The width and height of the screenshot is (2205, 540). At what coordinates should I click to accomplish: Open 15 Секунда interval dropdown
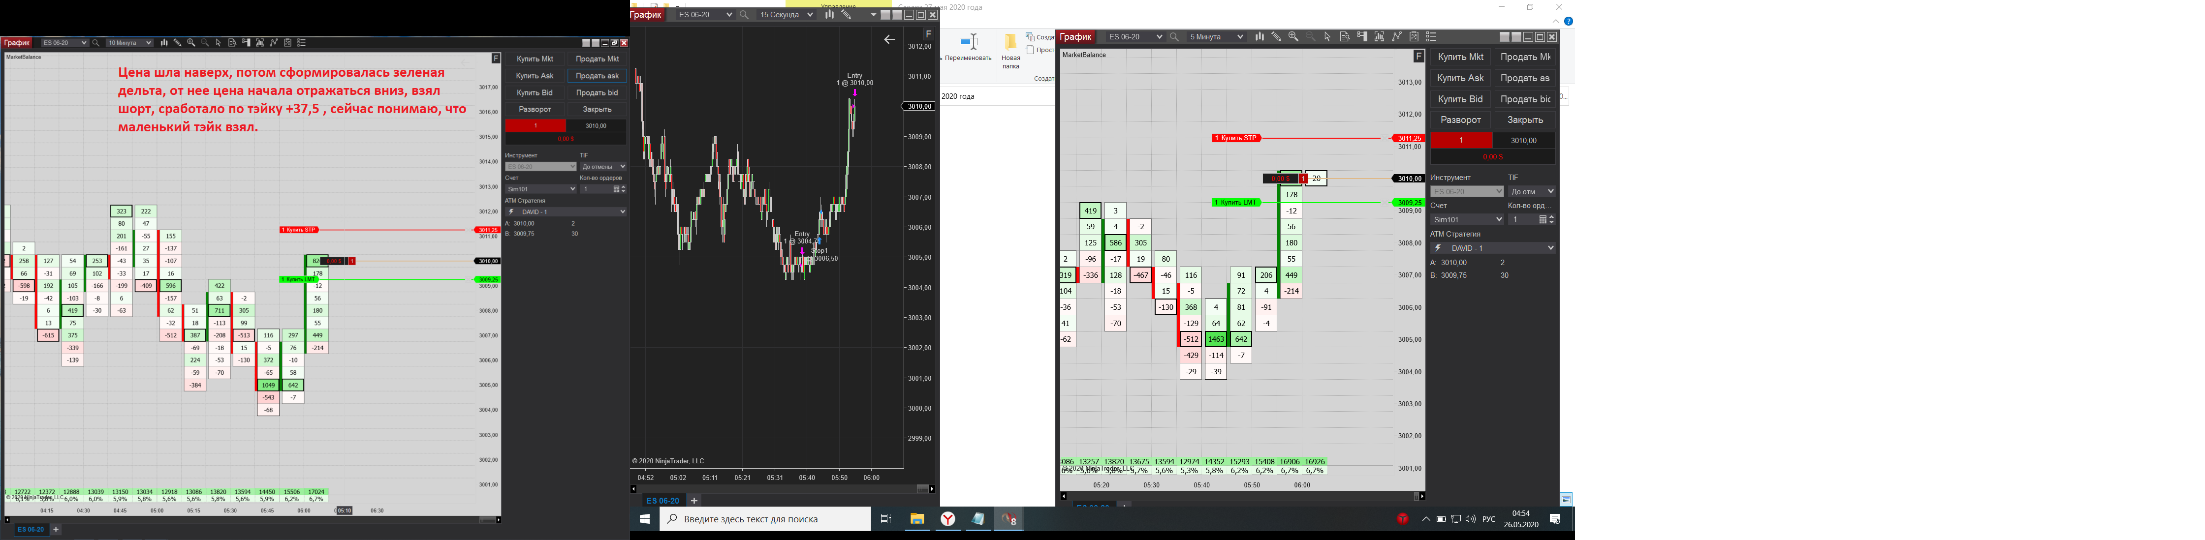coord(786,15)
